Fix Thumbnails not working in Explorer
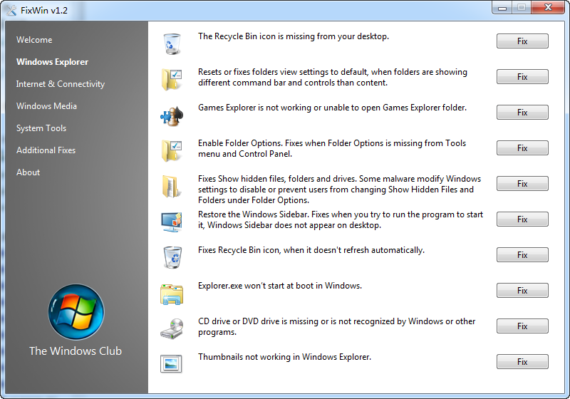 pos(522,361)
